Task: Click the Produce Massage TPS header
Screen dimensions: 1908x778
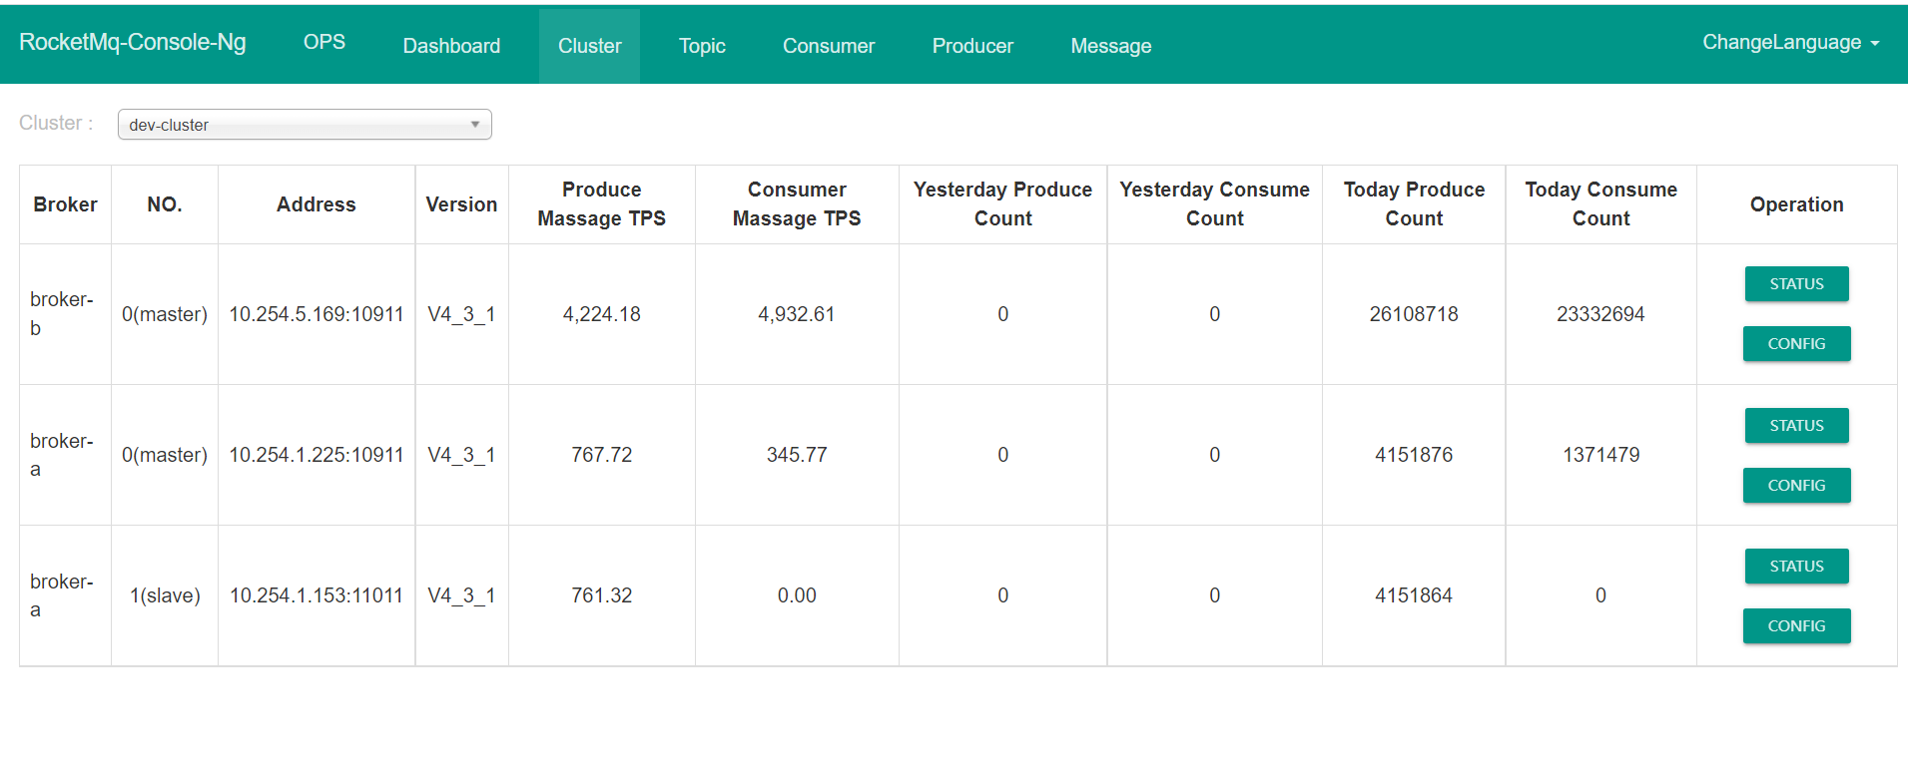Action: 601,204
